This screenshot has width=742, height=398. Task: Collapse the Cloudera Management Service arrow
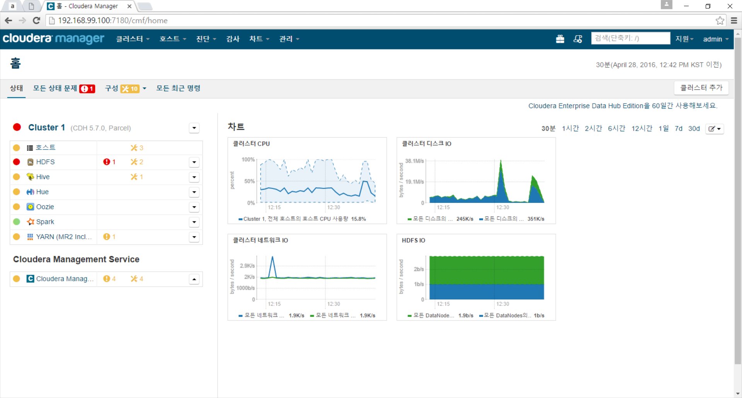[194, 279]
